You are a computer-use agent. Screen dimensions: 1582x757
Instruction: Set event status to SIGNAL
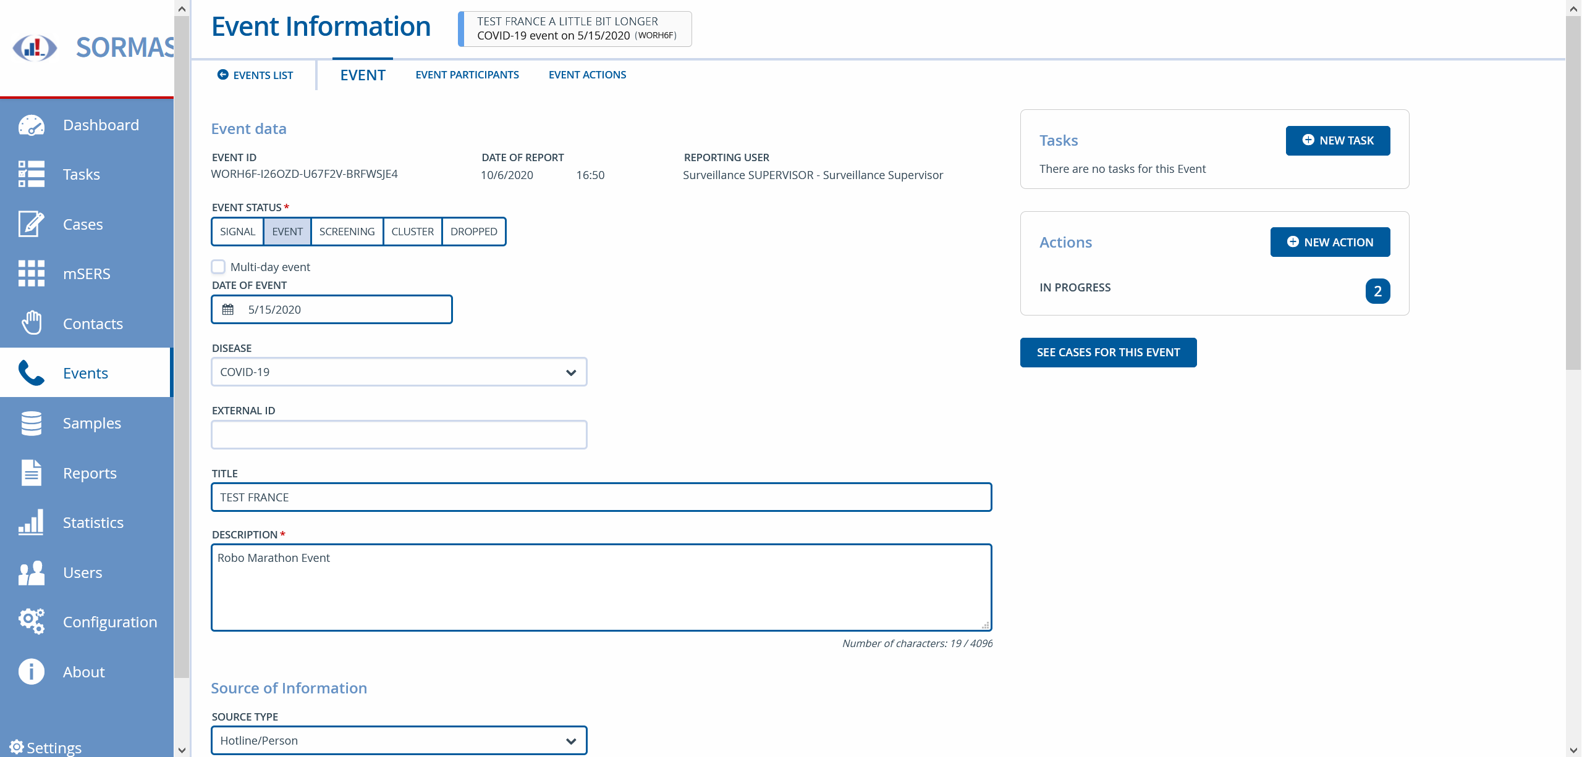[x=237, y=232]
